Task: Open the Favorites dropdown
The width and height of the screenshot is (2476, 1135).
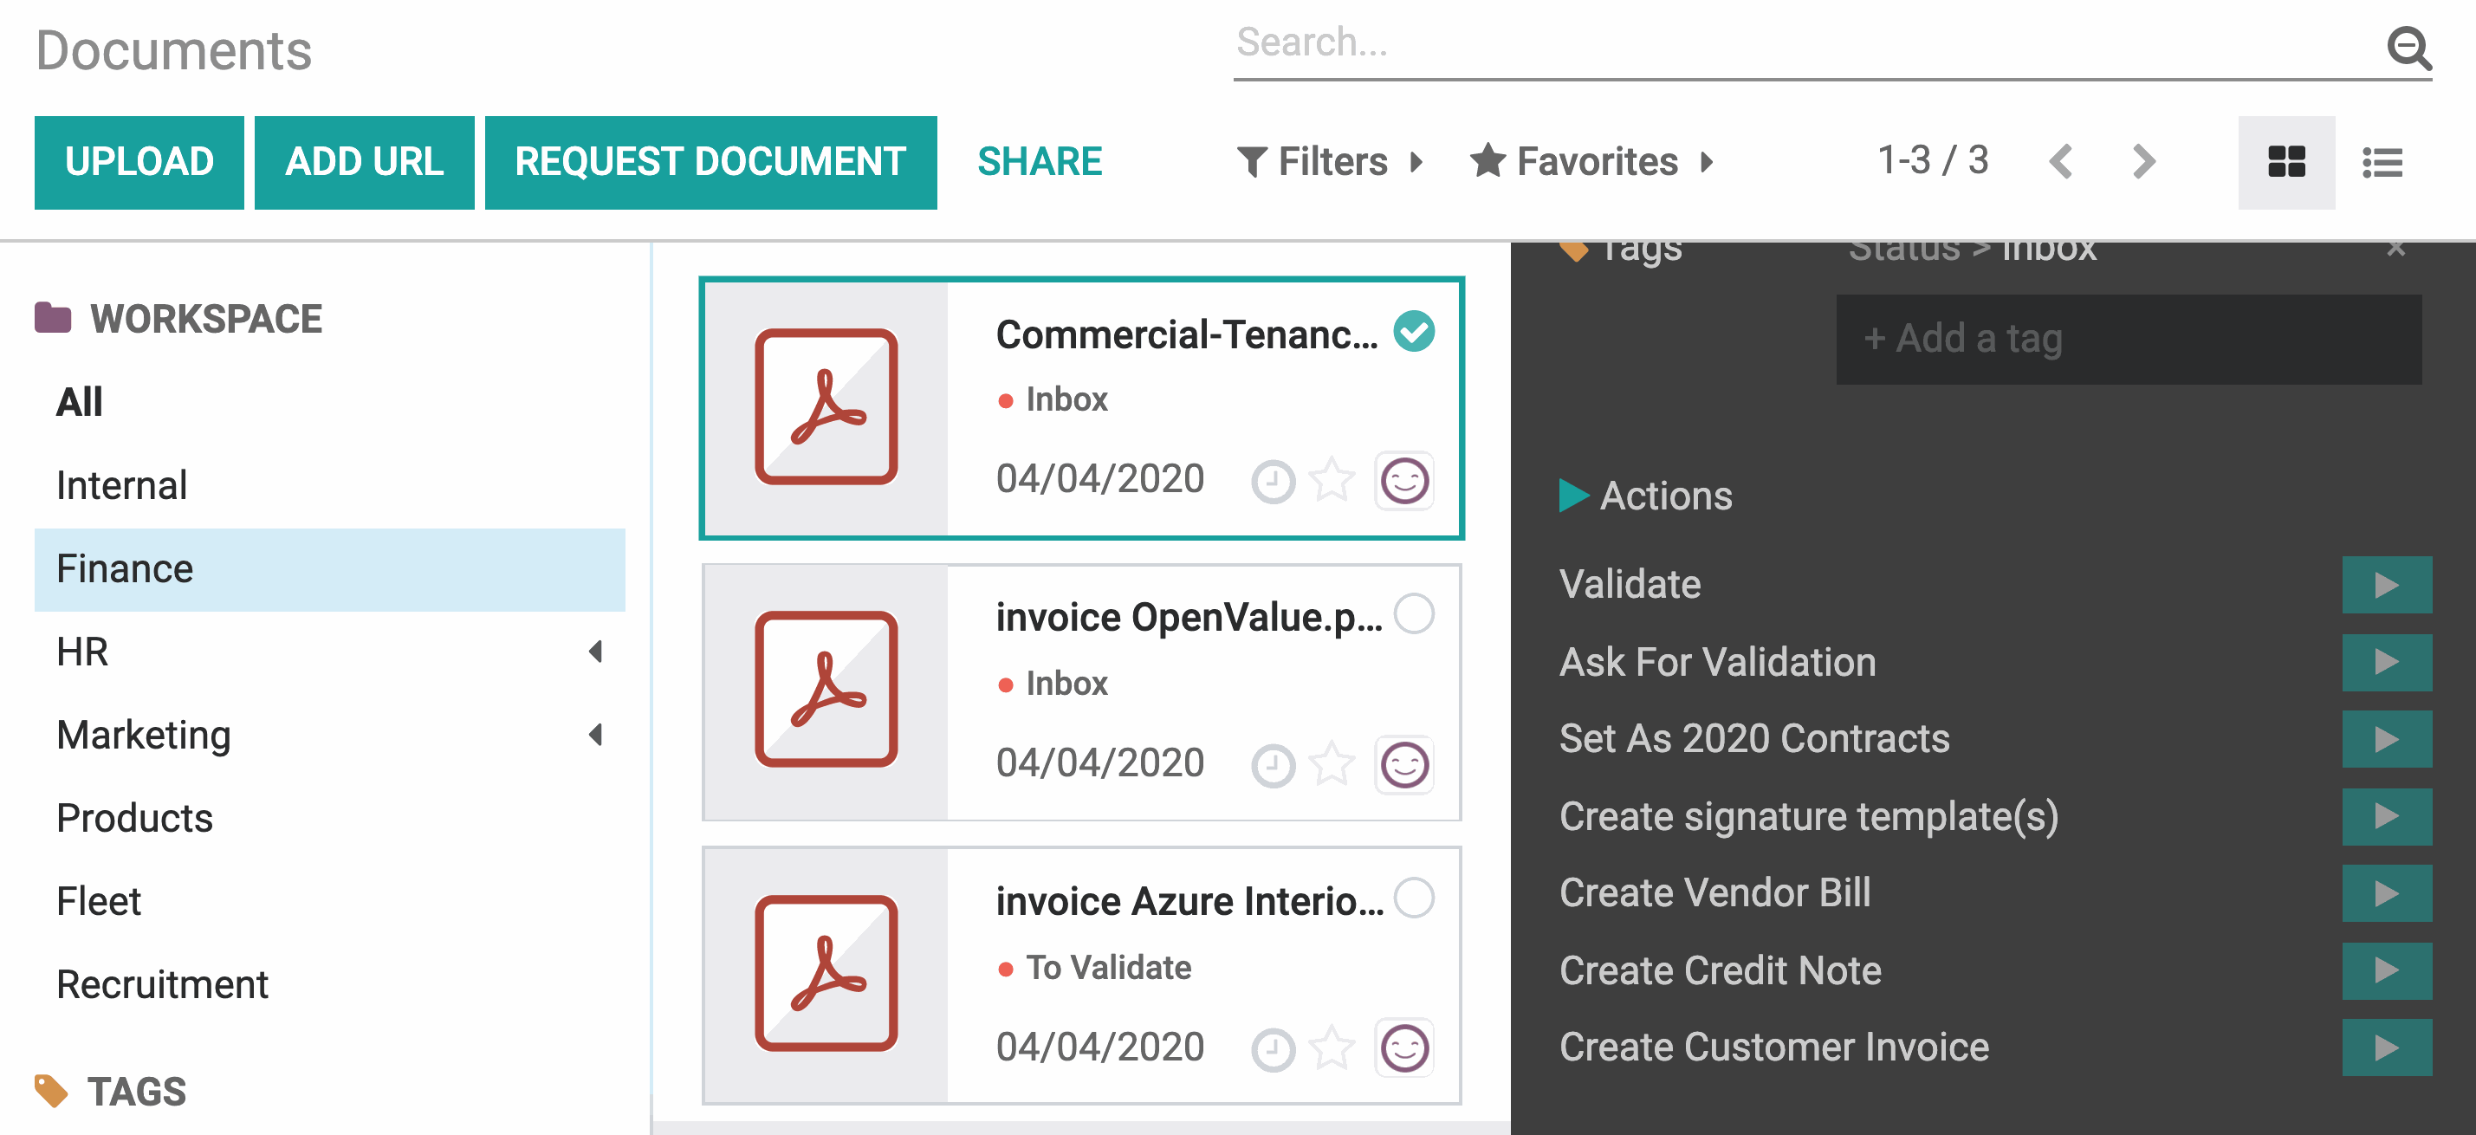Action: [1591, 161]
